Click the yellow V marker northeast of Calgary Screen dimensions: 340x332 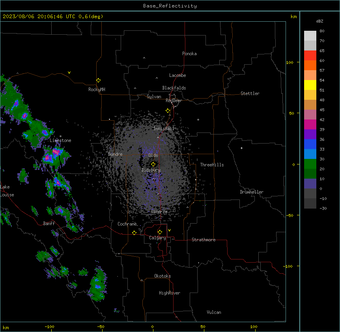pyautogui.click(x=169, y=230)
